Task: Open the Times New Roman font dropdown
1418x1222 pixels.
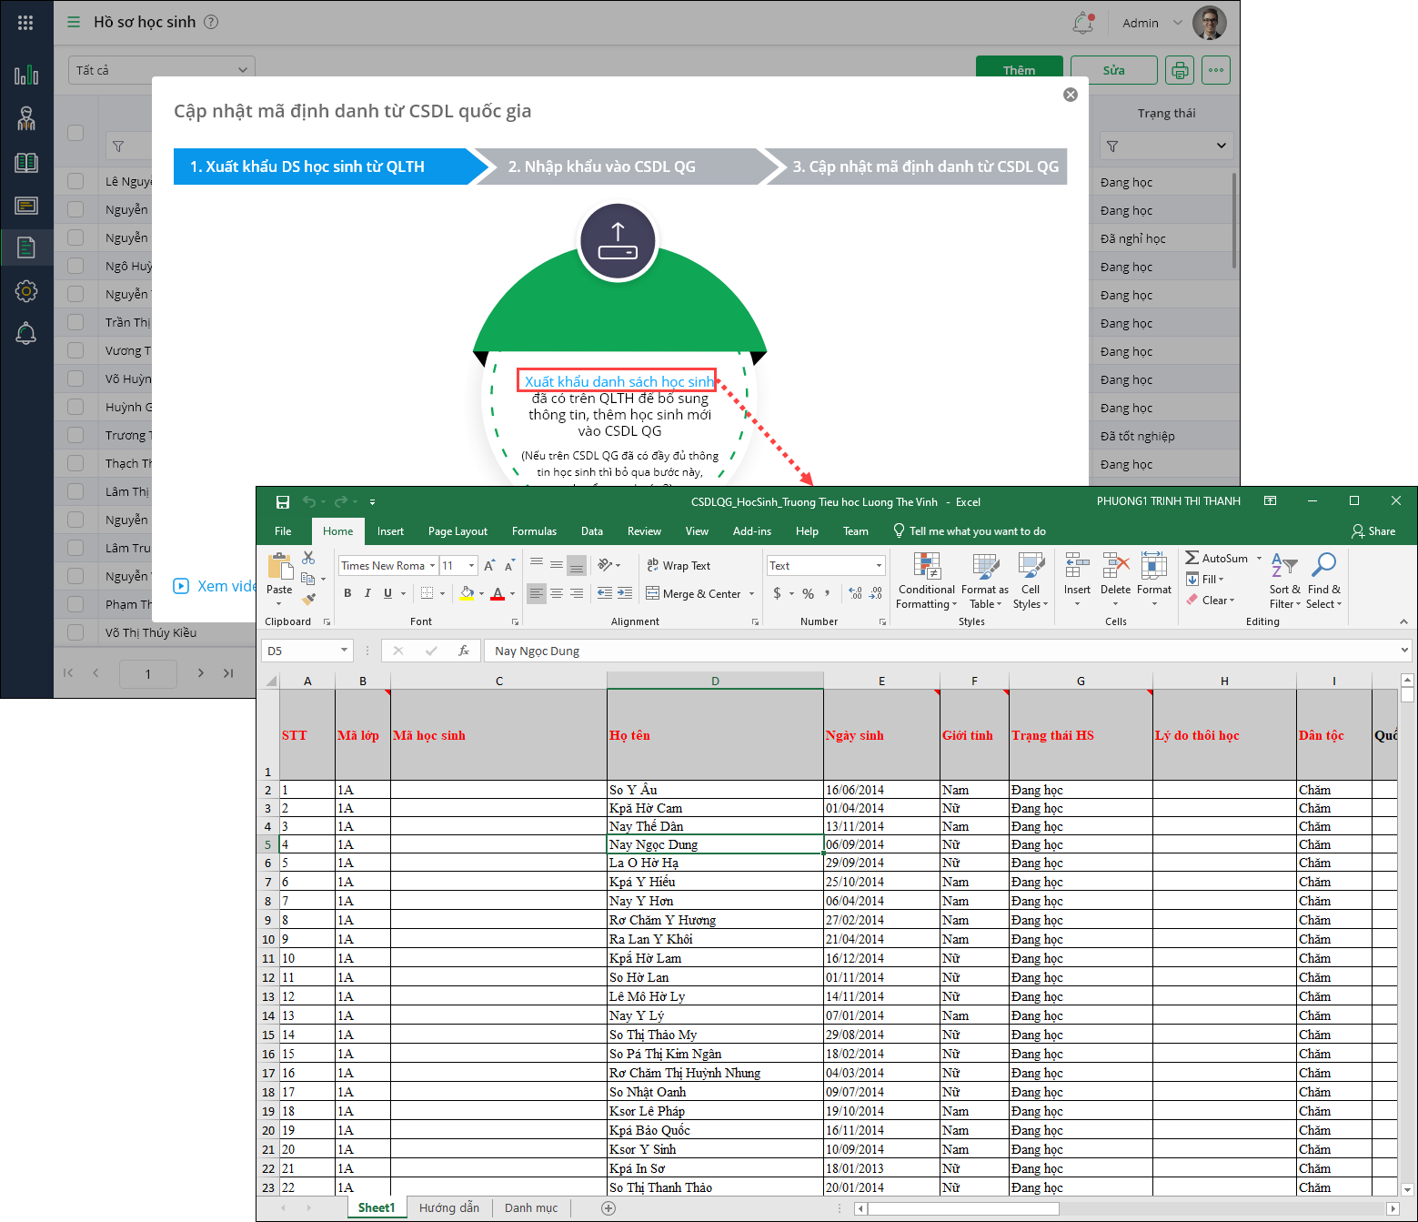Action: click(x=433, y=566)
